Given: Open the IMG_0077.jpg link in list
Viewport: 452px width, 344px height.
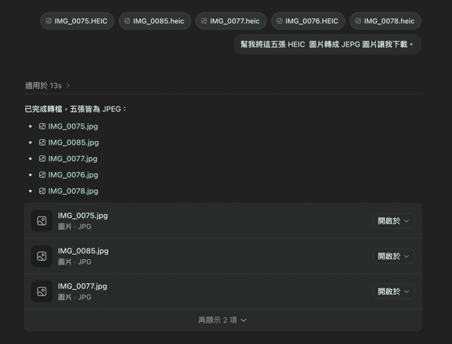Looking at the screenshot, I should pyautogui.click(x=73, y=158).
